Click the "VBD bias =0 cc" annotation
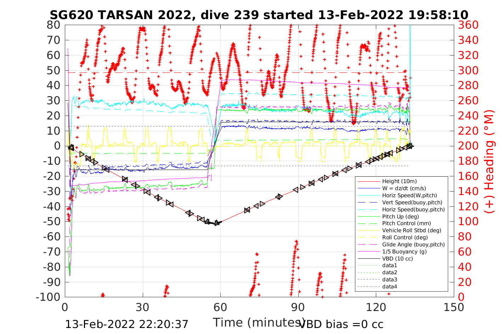 click(x=342, y=324)
